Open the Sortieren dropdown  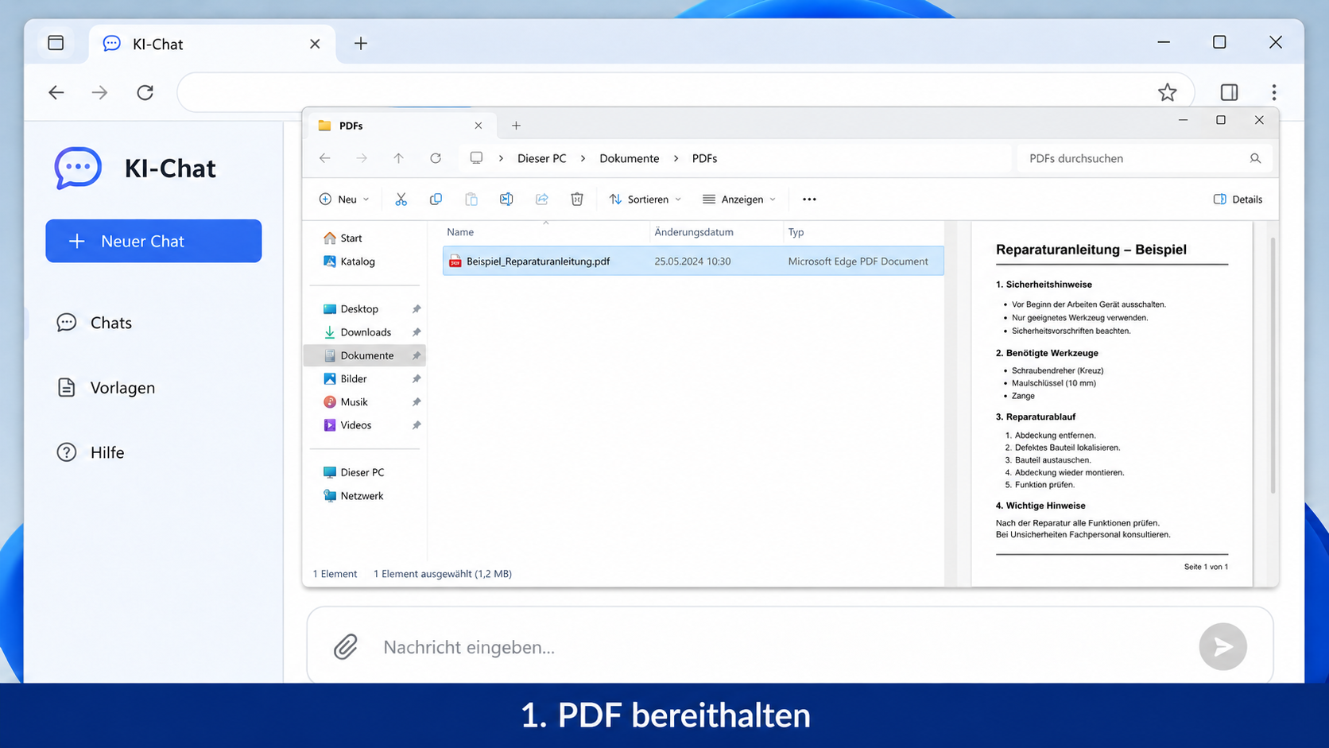(645, 200)
